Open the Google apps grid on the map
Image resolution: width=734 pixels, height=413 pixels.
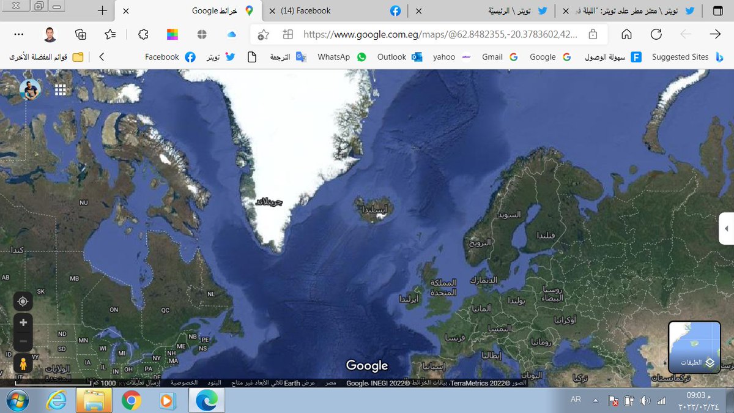(60, 90)
